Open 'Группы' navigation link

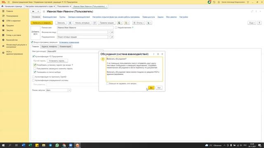point(62,17)
